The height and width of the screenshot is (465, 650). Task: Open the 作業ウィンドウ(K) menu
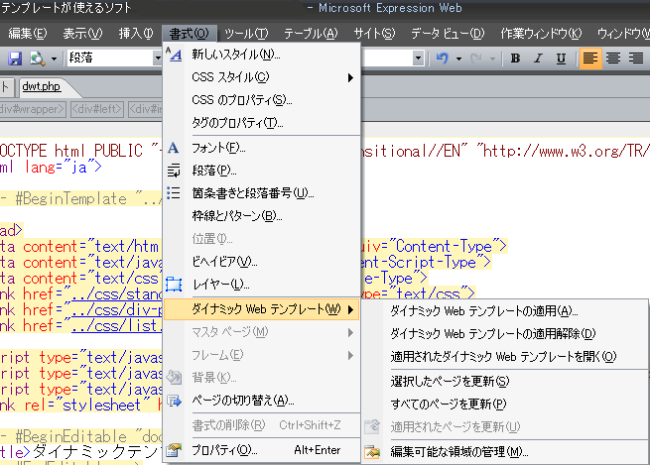pos(541,33)
